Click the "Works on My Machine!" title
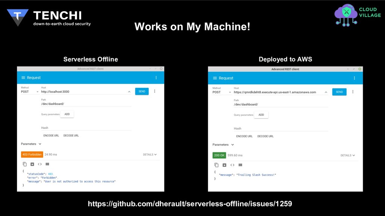 [x=192, y=27]
